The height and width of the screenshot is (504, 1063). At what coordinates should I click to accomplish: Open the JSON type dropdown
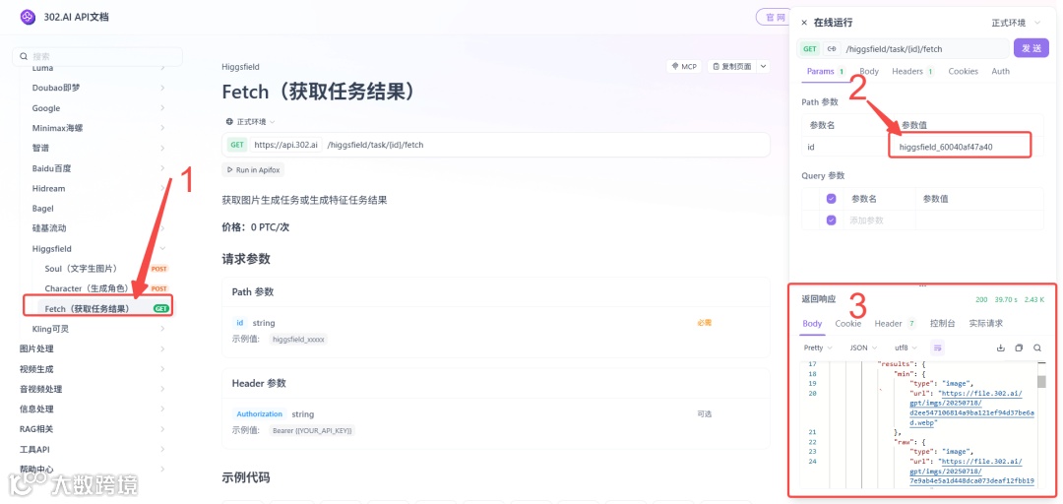tap(863, 347)
